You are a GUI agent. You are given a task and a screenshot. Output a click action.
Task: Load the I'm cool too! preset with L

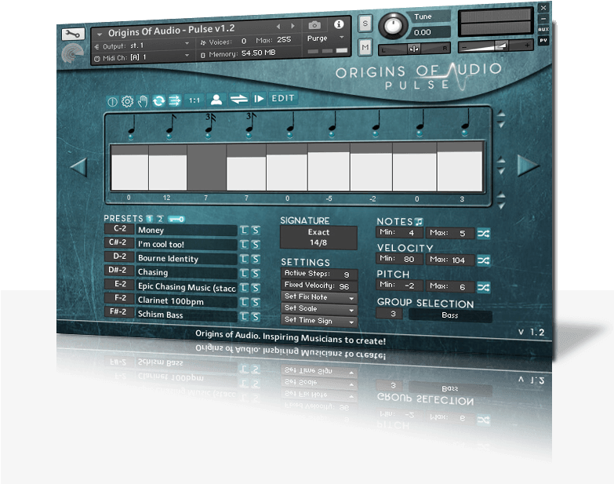[245, 245]
